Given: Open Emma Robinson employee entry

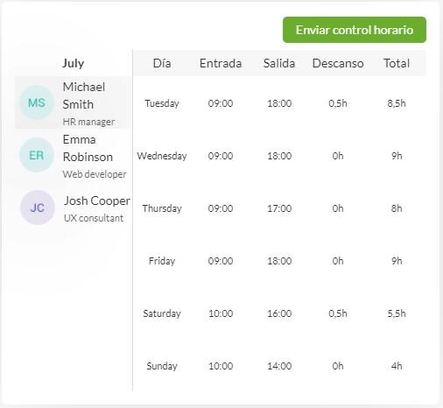Looking at the screenshot, I should 74,155.
